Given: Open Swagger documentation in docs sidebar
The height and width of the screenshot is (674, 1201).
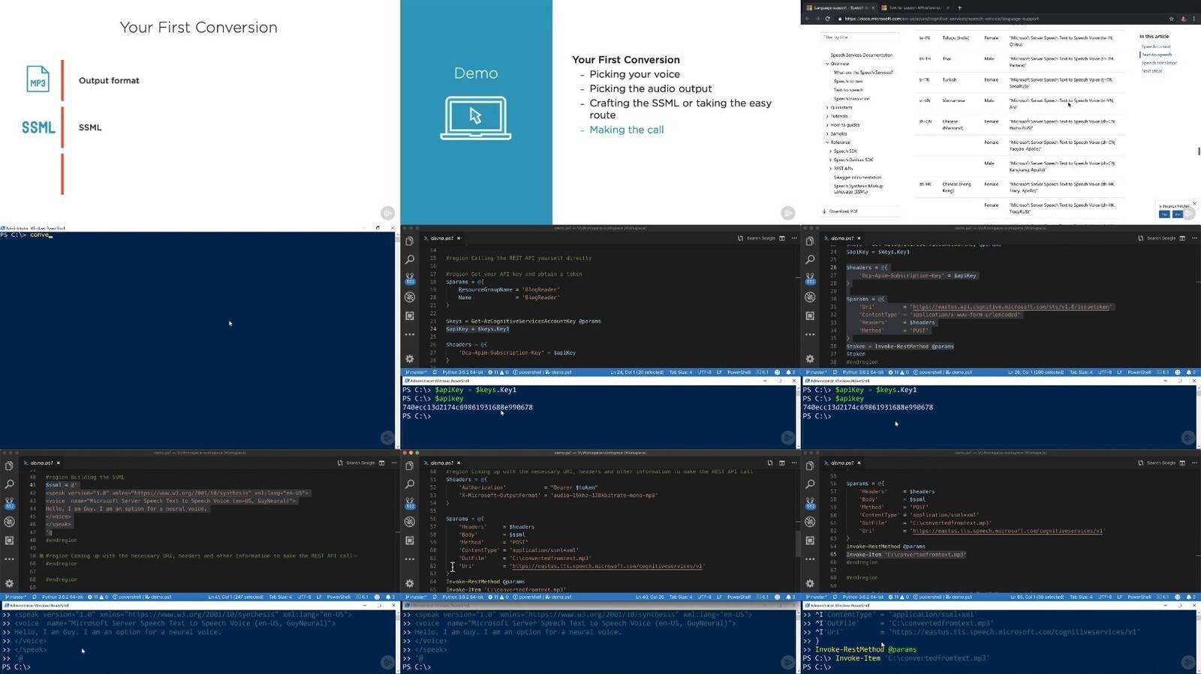Looking at the screenshot, I should coord(857,178).
